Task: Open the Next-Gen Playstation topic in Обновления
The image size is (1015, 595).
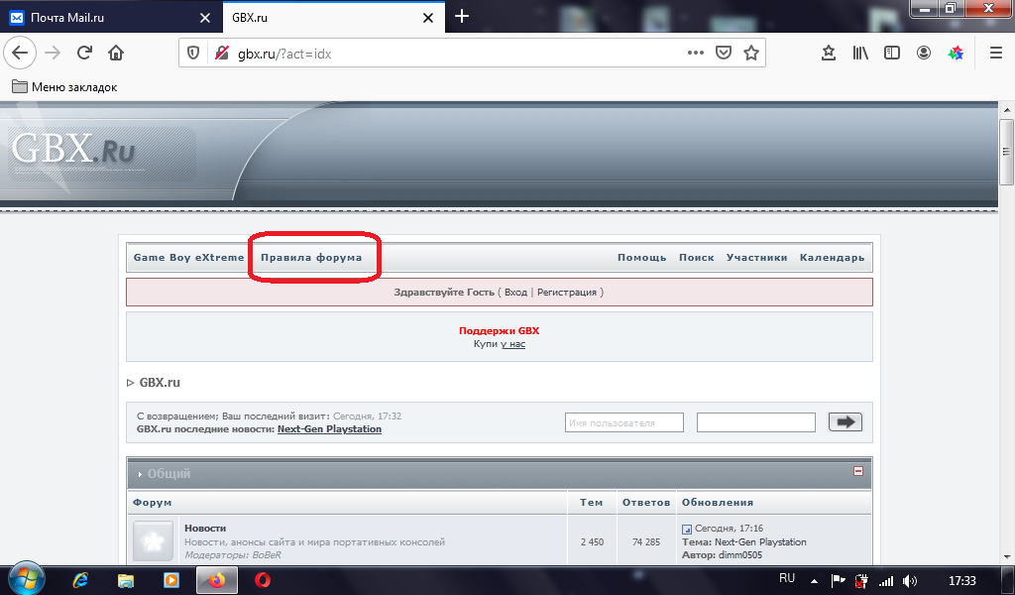Action: (x=760, y=541)
